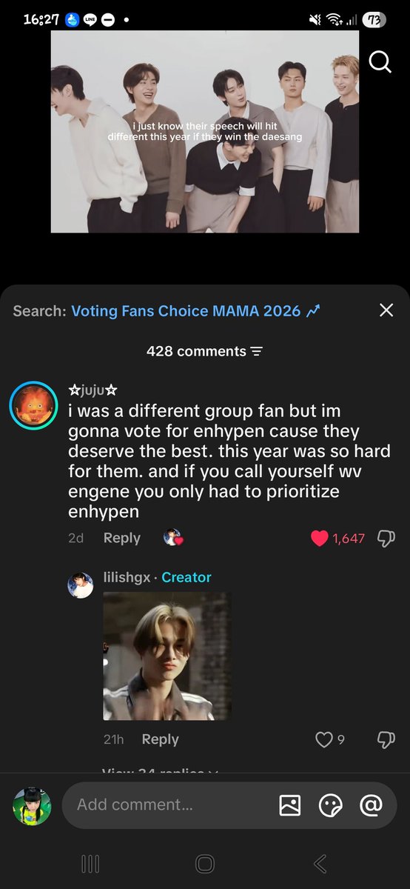Dislike the lilishgx creator reply
Image resolution: width=410 pixels, height=889 pixels.
click(386, 739)
